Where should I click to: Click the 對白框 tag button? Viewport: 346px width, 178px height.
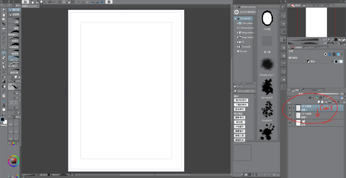click(x=239, y=122)
